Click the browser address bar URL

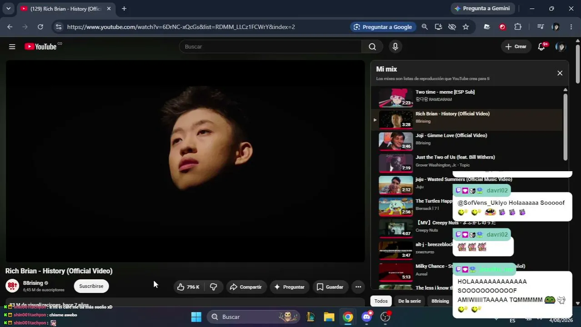click(x=181, y=27)
